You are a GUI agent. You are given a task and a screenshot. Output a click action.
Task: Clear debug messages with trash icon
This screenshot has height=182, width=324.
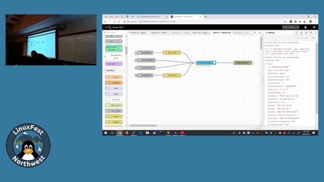313,38
